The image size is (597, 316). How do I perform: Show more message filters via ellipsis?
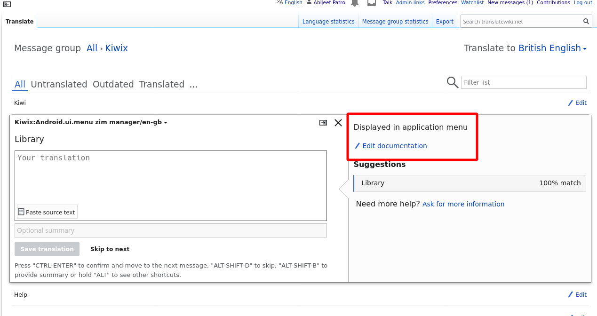[x=193, y=85]
